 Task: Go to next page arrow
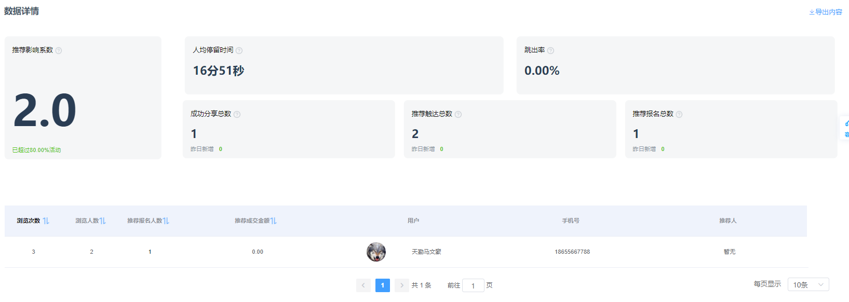401,285
